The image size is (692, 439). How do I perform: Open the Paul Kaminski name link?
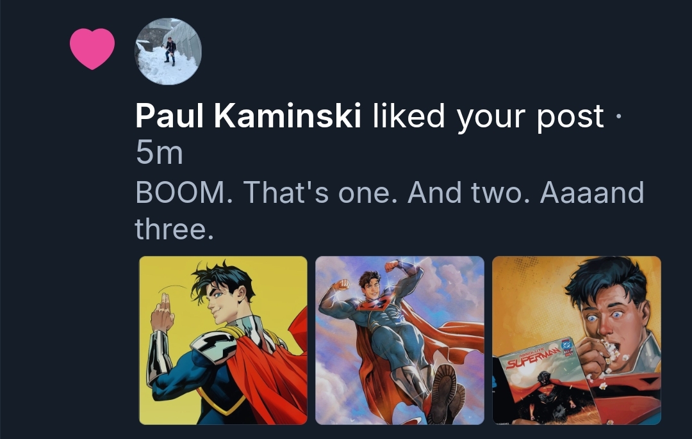point(249,116)
